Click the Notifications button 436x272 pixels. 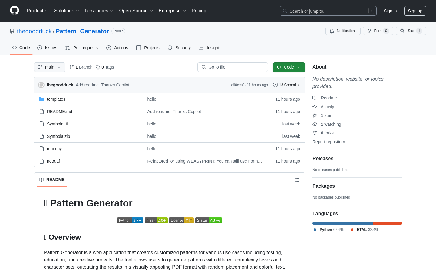(343, 31)
